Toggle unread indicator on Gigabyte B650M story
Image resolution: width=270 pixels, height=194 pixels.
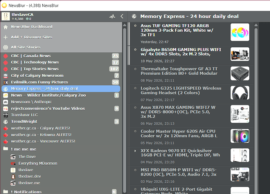click(135, 50)
